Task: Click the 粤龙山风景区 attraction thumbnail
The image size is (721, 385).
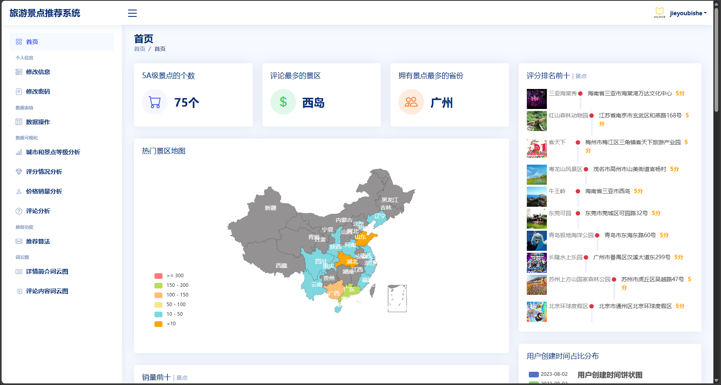Action: (x=537, y=175)
